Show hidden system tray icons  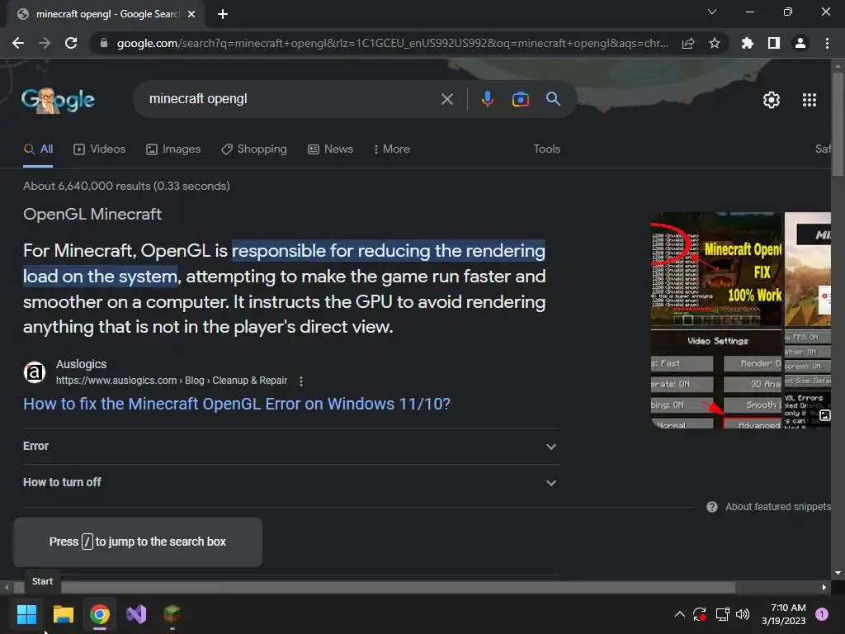click(680, 614)
